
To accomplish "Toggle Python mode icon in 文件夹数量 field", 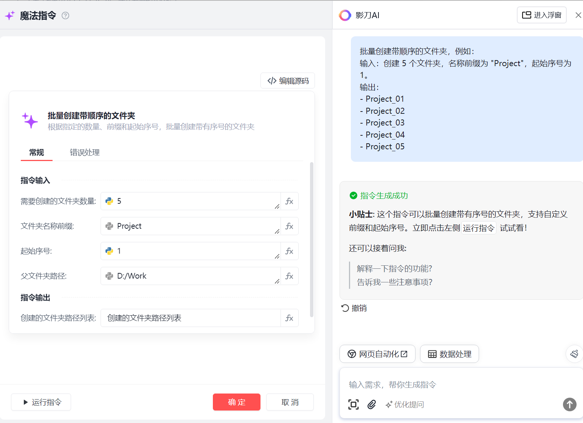I will (109, 201).
